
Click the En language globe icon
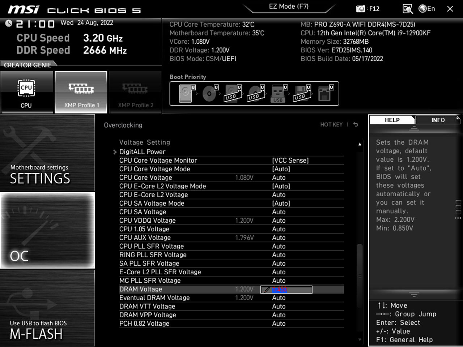point(422,9)
